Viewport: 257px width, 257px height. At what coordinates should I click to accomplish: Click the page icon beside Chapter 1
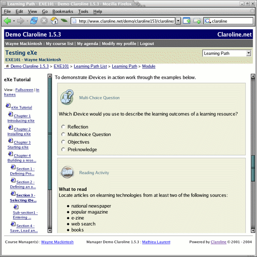(10, 114)
